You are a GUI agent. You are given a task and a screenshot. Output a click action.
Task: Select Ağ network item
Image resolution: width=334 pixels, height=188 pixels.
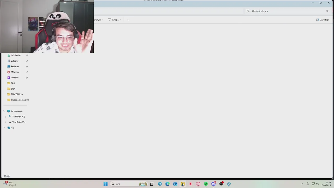pos(12,128)
